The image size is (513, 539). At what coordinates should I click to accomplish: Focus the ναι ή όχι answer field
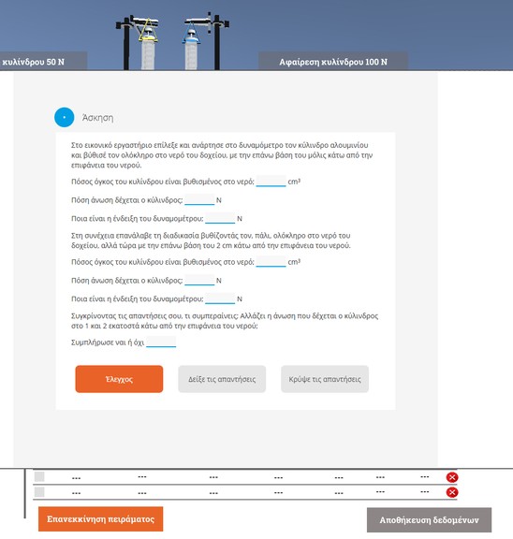coord(161,342)
